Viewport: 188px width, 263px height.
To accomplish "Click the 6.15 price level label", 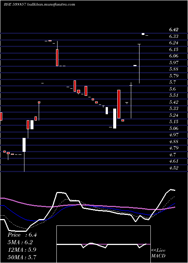I will click(174, 50).
